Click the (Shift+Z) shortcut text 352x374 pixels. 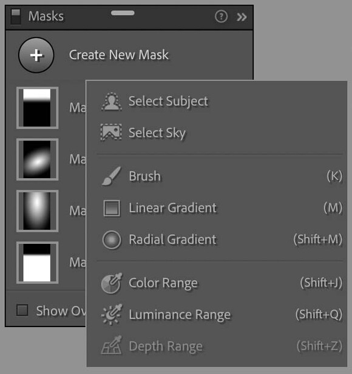click(x=319, y=346)
